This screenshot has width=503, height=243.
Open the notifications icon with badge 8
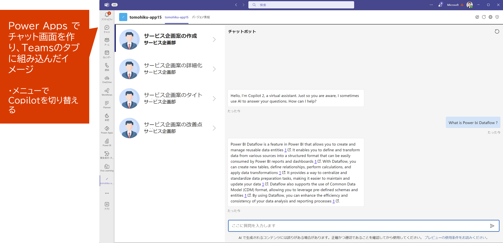[x=440, y=5]
